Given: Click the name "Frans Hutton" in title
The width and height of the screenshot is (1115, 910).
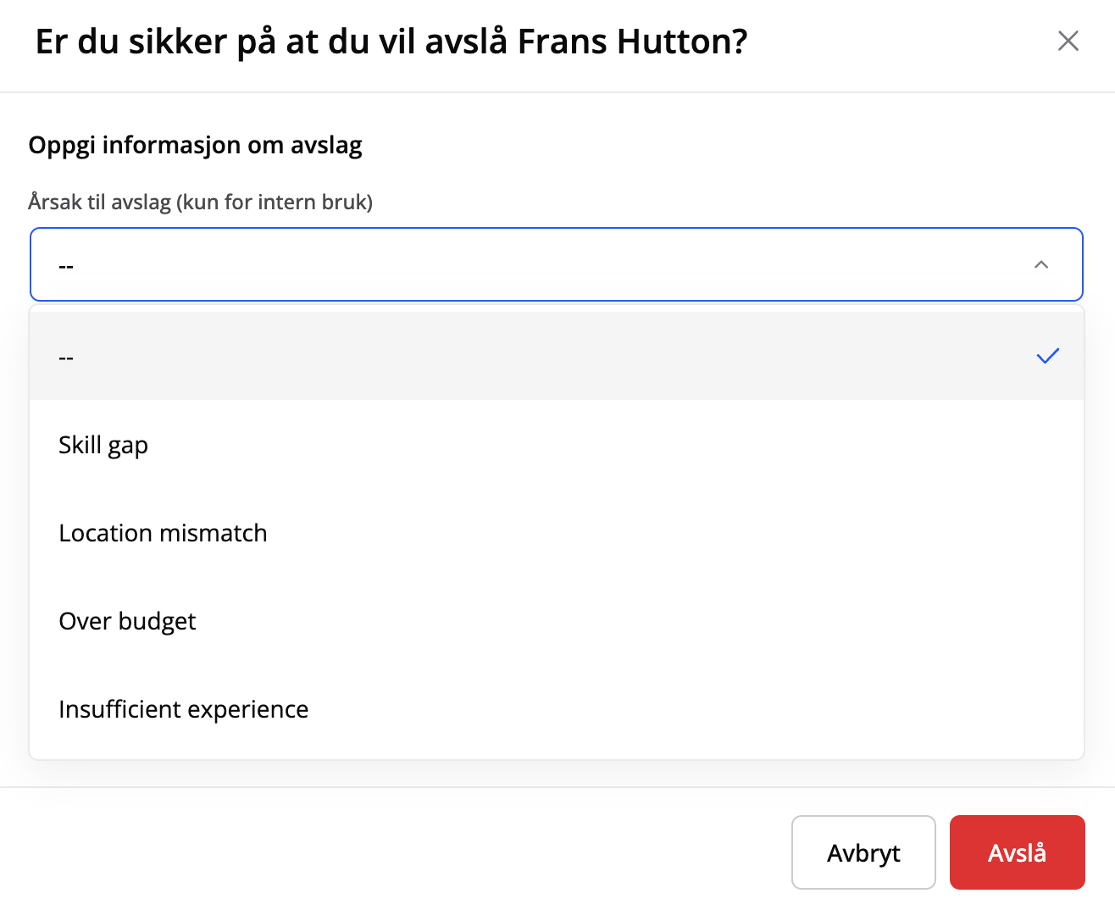Looking at the screenshot, I should point(631,42).
